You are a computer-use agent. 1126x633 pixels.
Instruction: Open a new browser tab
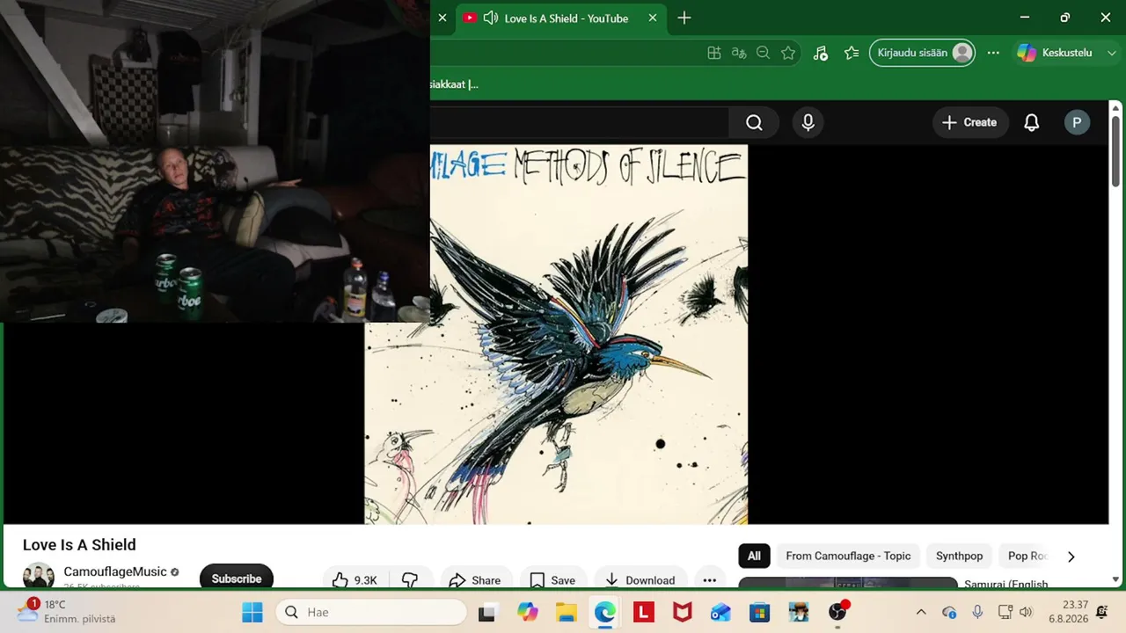(684, 18)
